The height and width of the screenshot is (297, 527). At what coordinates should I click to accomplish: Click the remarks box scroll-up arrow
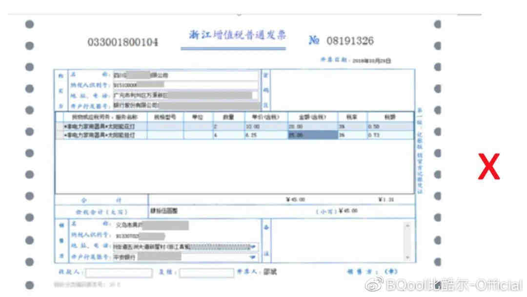[x=407, y=225]
